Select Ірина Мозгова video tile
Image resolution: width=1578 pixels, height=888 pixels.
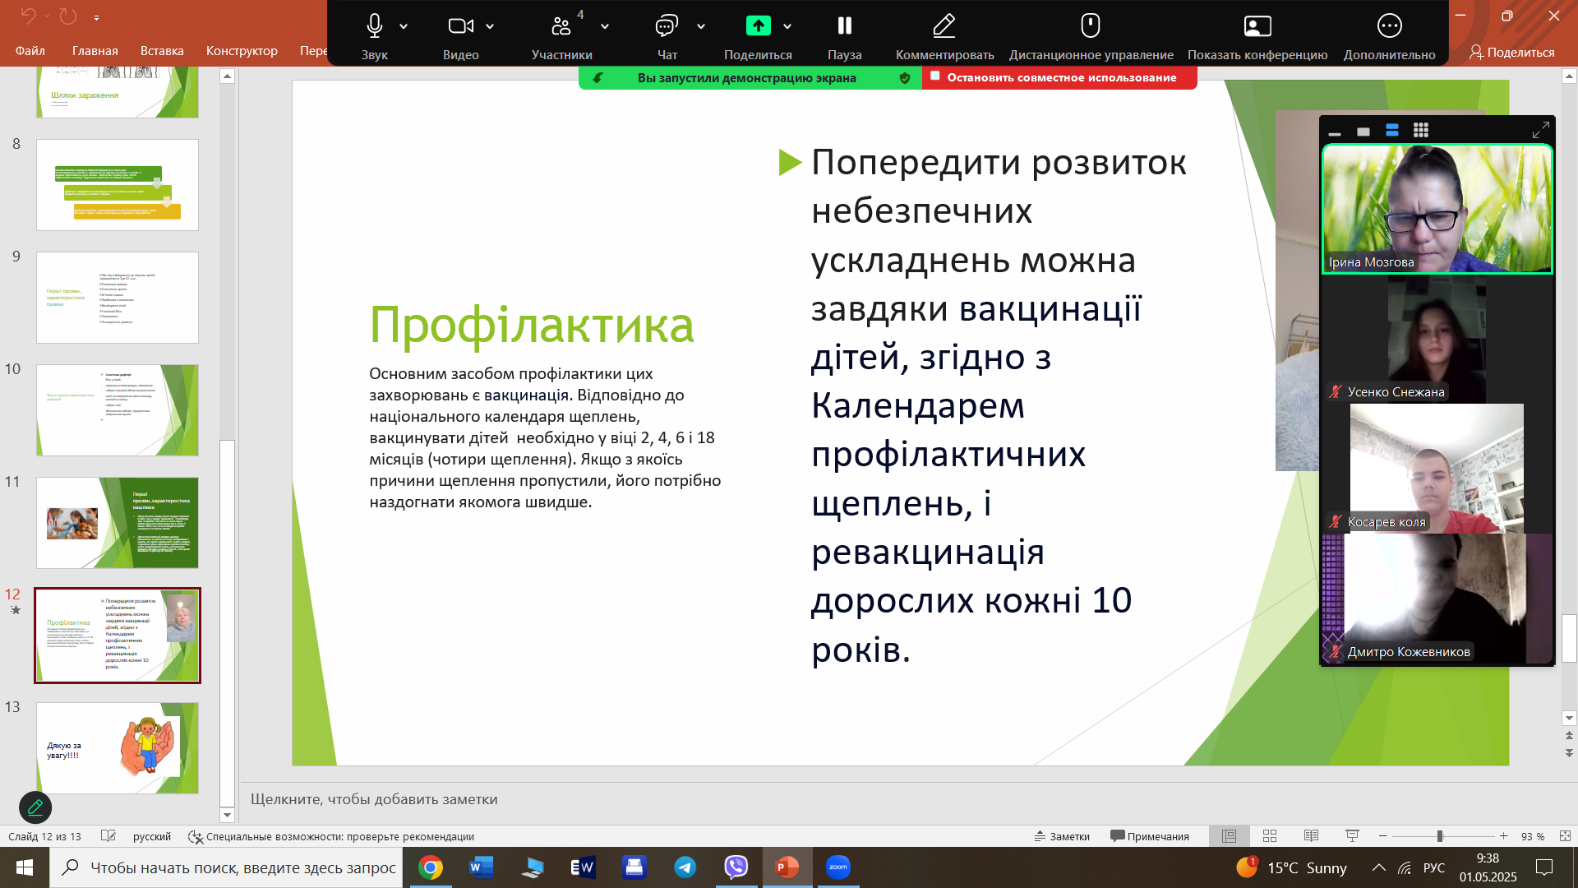pos(1437,209)
